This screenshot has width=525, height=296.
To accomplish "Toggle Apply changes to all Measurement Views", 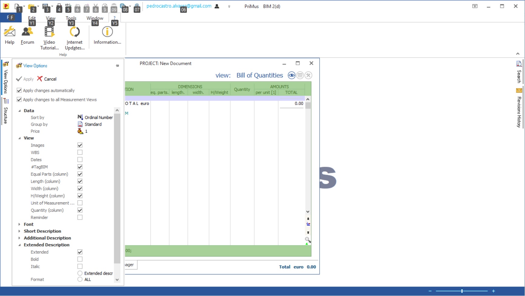I will (19, 99).
